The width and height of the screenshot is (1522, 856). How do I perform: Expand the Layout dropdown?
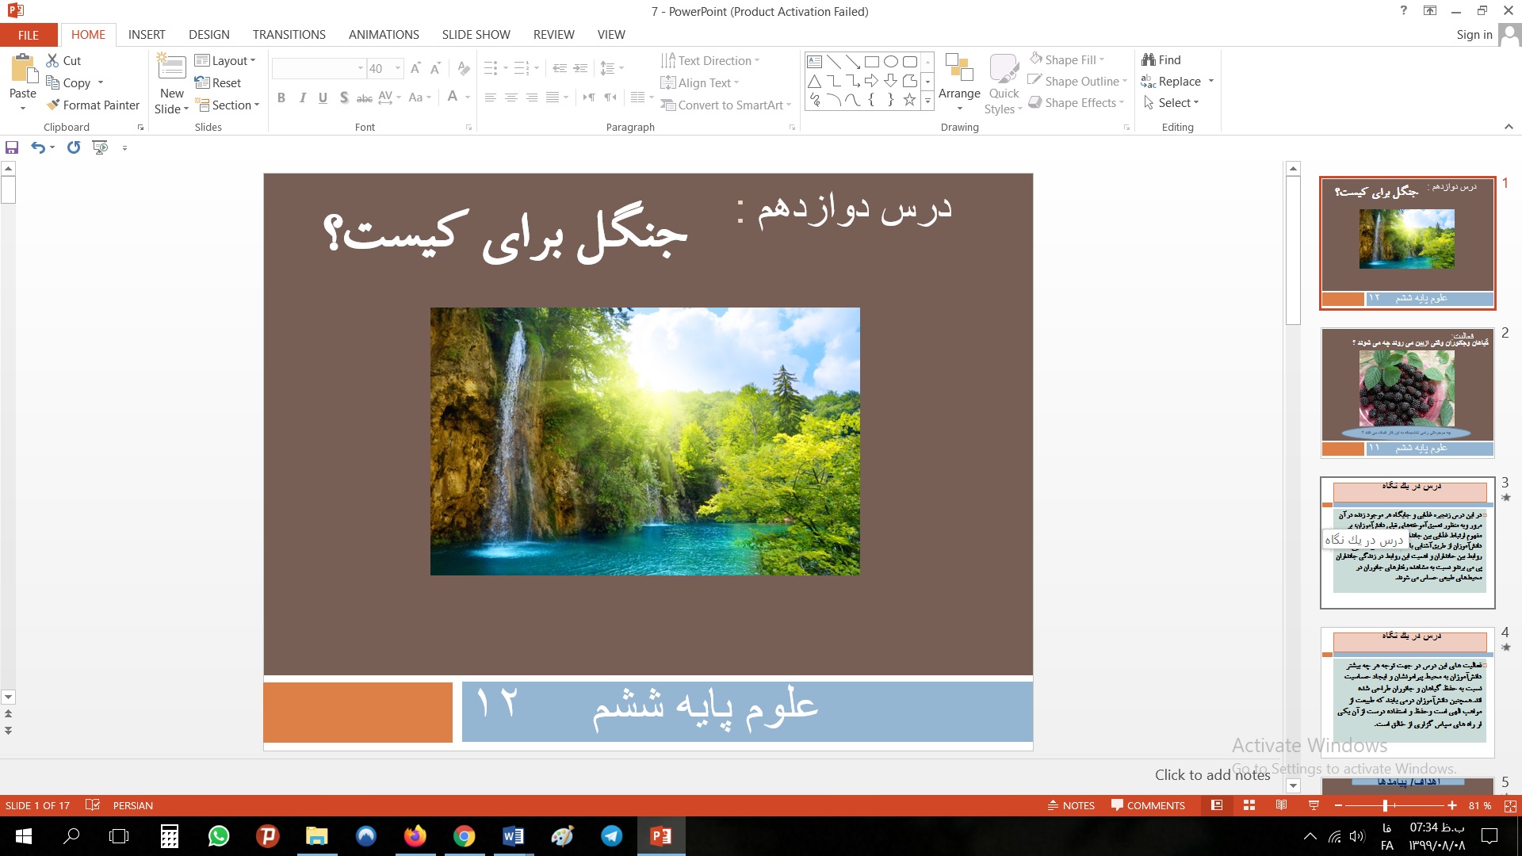[226, 60]
